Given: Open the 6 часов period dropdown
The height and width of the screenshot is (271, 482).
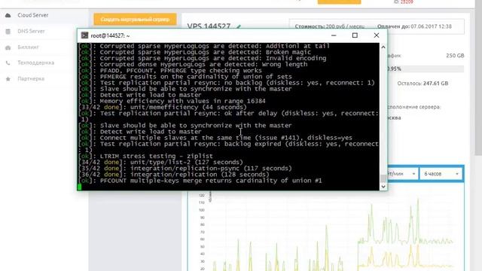Looking at the screenshot, I should 441,174.
